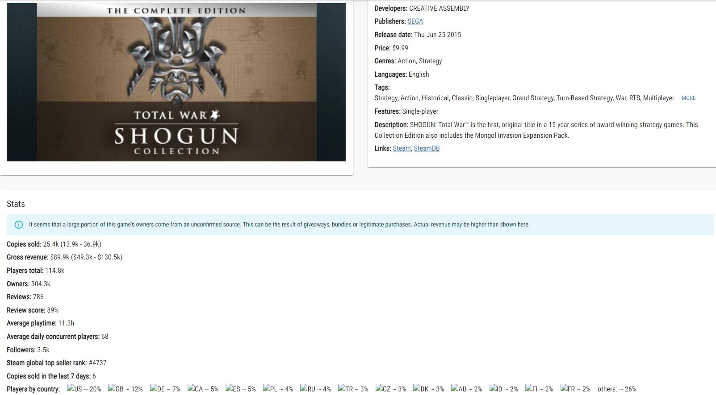Click the 'Genres: Action, Strategy' line

pyautogui.click(x=408, y=61)
